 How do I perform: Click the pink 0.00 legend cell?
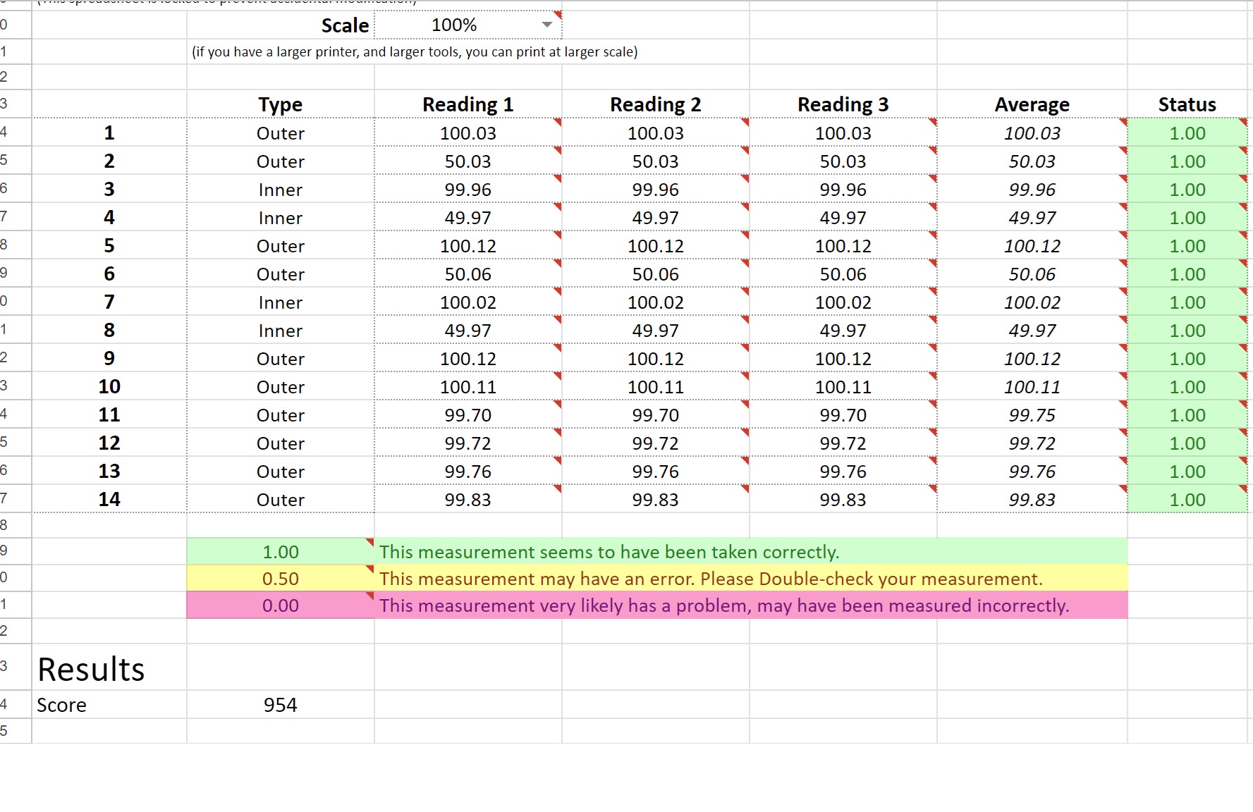click(x=280, y=605)
